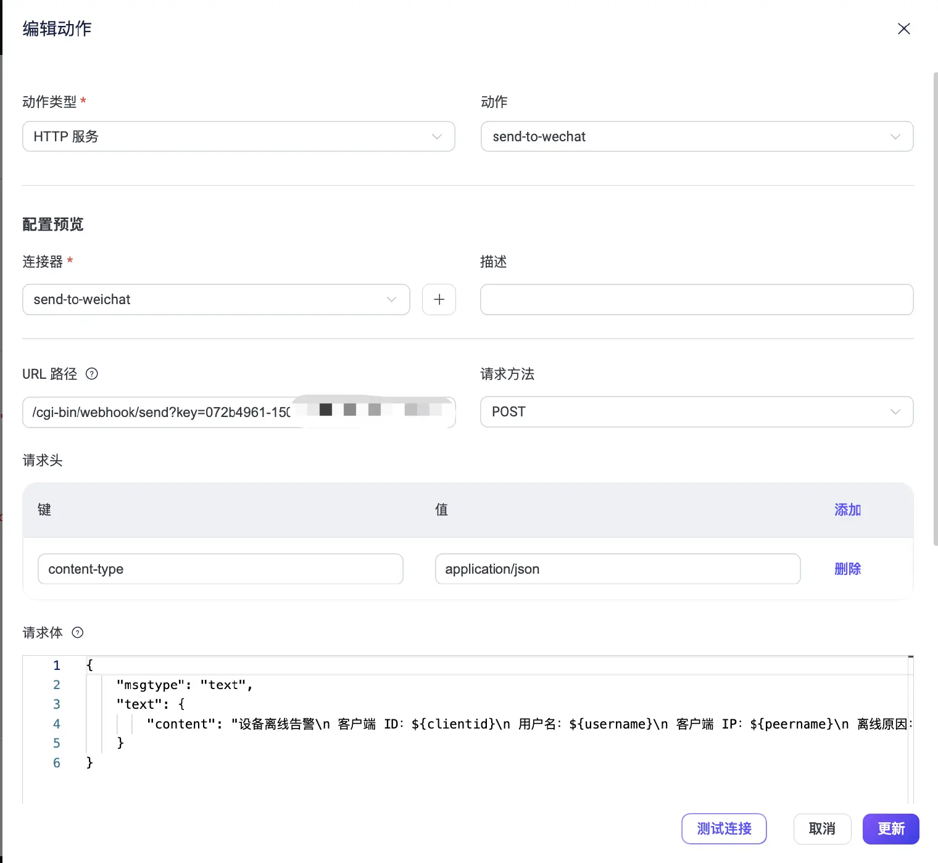Click the 更新 button to save
Viewport: 938px width, 863px height.
pos(890,828)
